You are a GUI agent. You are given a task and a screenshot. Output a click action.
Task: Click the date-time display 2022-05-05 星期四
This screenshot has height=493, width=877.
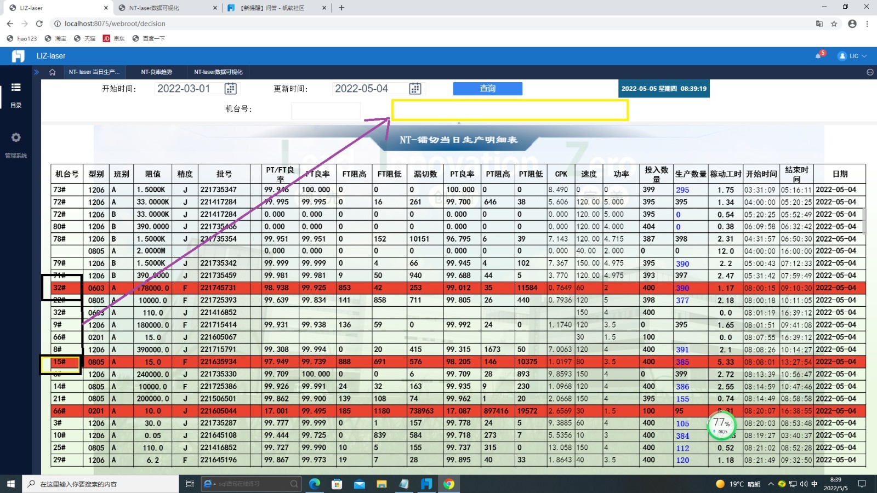click(664, 88)
